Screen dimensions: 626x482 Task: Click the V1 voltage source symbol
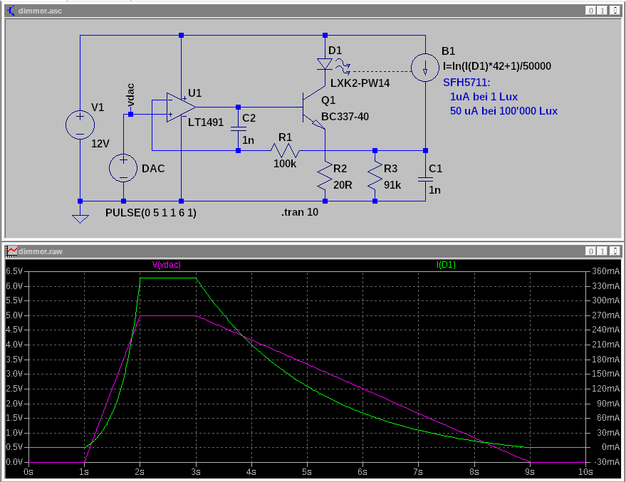click(80, 125)
